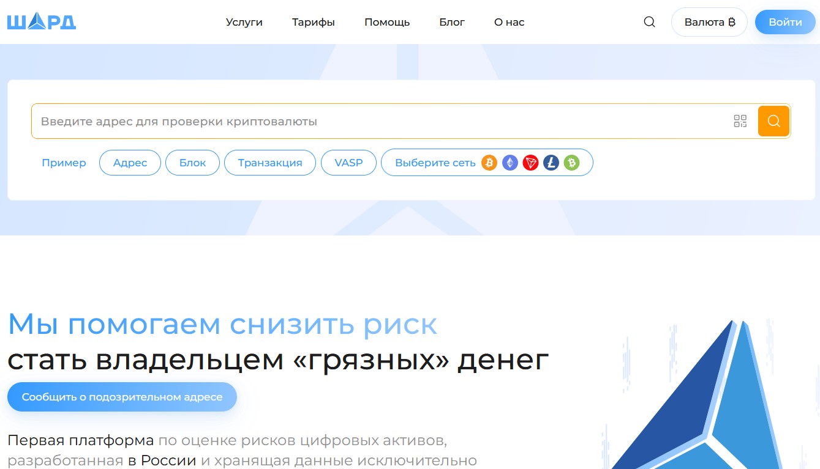
Task: Click the Пример link near the search bar
Action: 64,162
